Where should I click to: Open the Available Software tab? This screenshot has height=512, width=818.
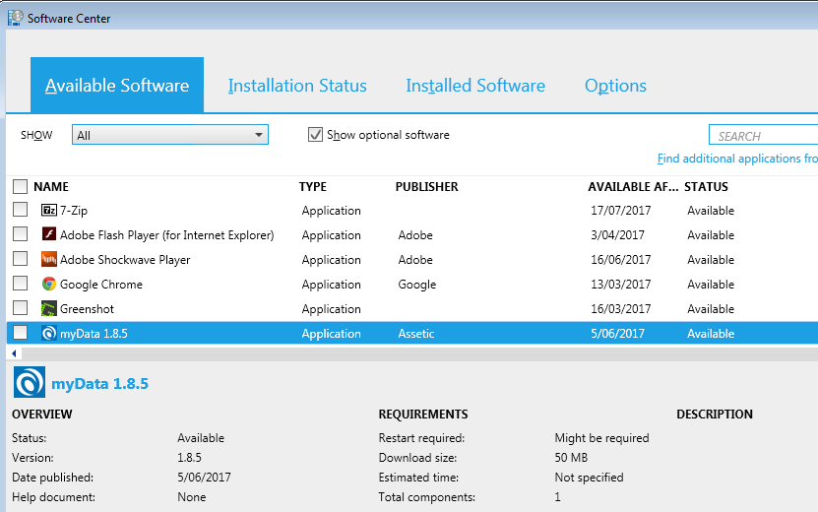point(117,85)
